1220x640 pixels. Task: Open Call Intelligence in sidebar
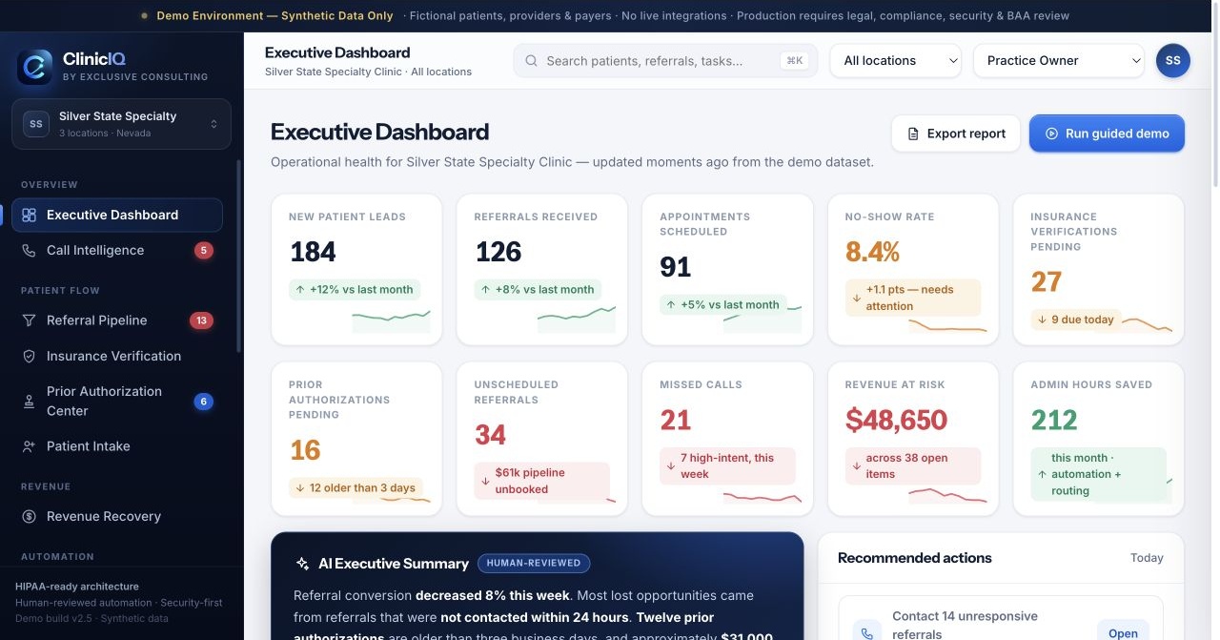pos(117,250)
